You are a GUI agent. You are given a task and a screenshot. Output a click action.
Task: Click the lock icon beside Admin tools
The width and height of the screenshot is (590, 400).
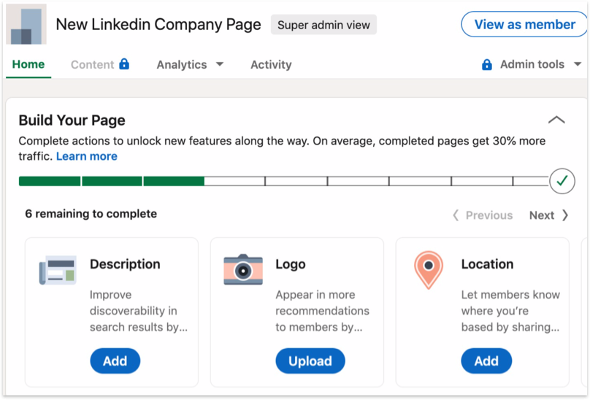(x=487, y=64)
